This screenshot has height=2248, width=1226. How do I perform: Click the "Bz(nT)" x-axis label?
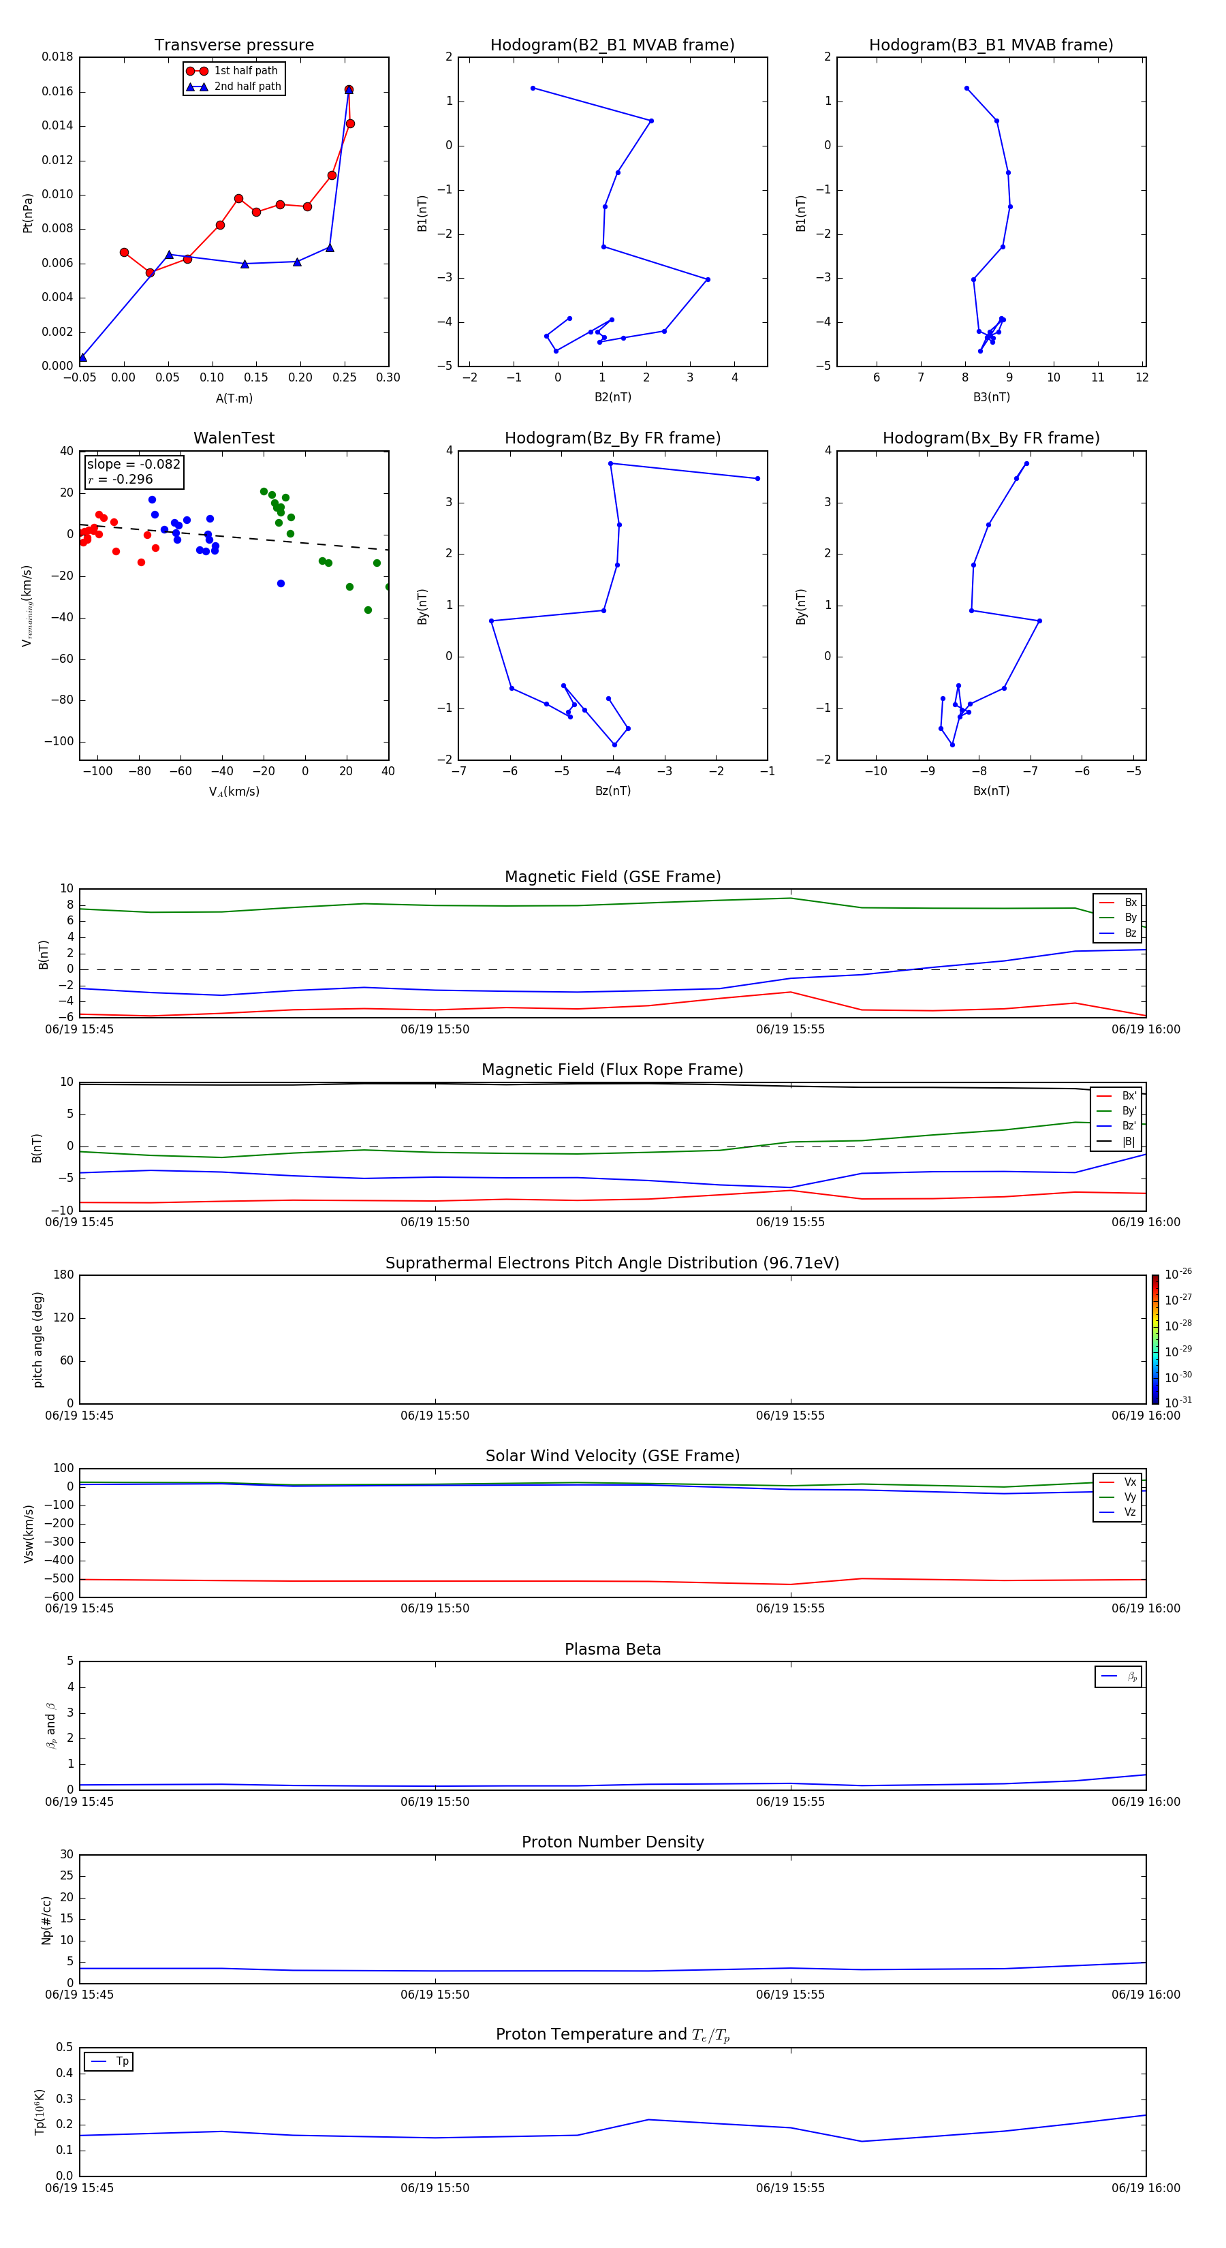612,791
